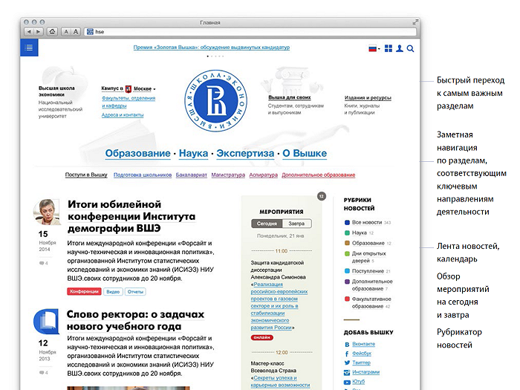Viewport: 520px width, 390px height.
Task: Open the blue hamburger menu icon
Action: click(29, 48)
